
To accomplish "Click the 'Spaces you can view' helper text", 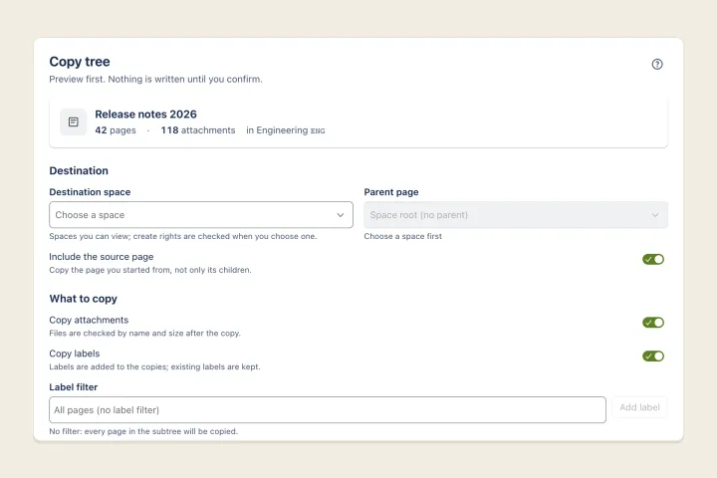I will (x=183, y=236).
